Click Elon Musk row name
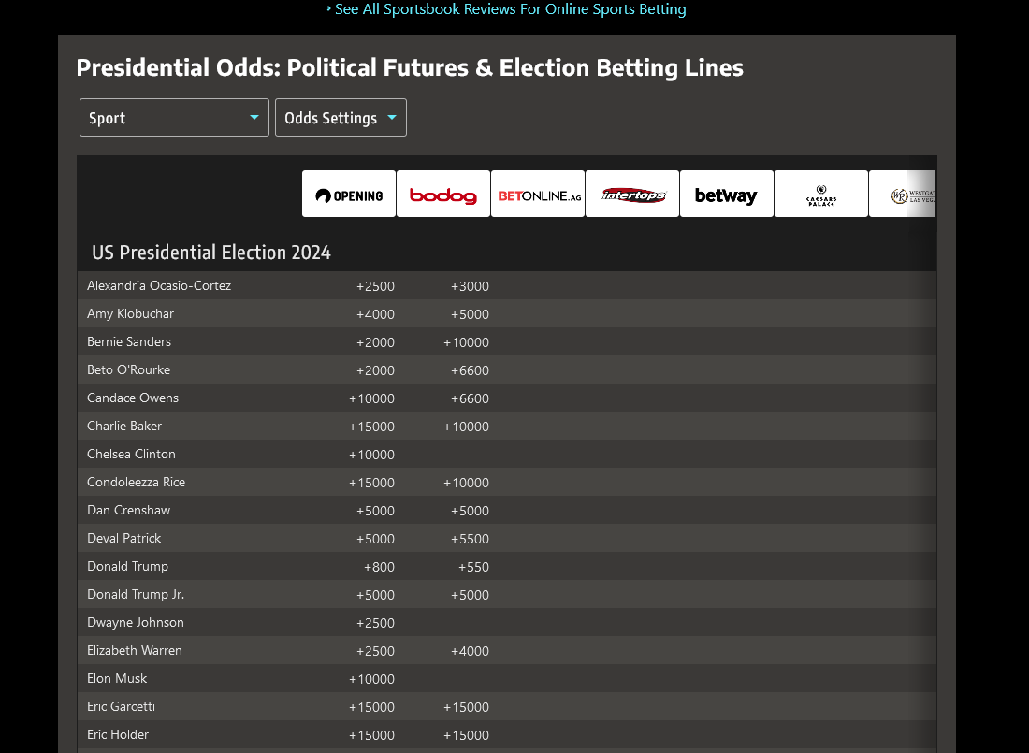1029x753 pixels. pyautogui.click(x=117, y=679)
